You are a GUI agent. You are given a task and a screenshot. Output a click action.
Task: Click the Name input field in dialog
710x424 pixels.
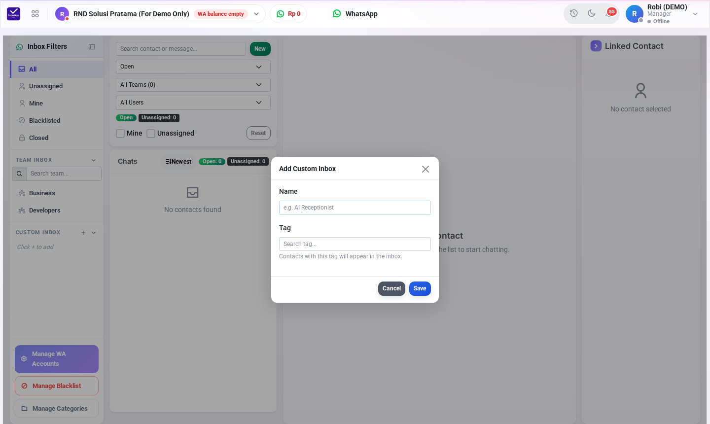355,208
